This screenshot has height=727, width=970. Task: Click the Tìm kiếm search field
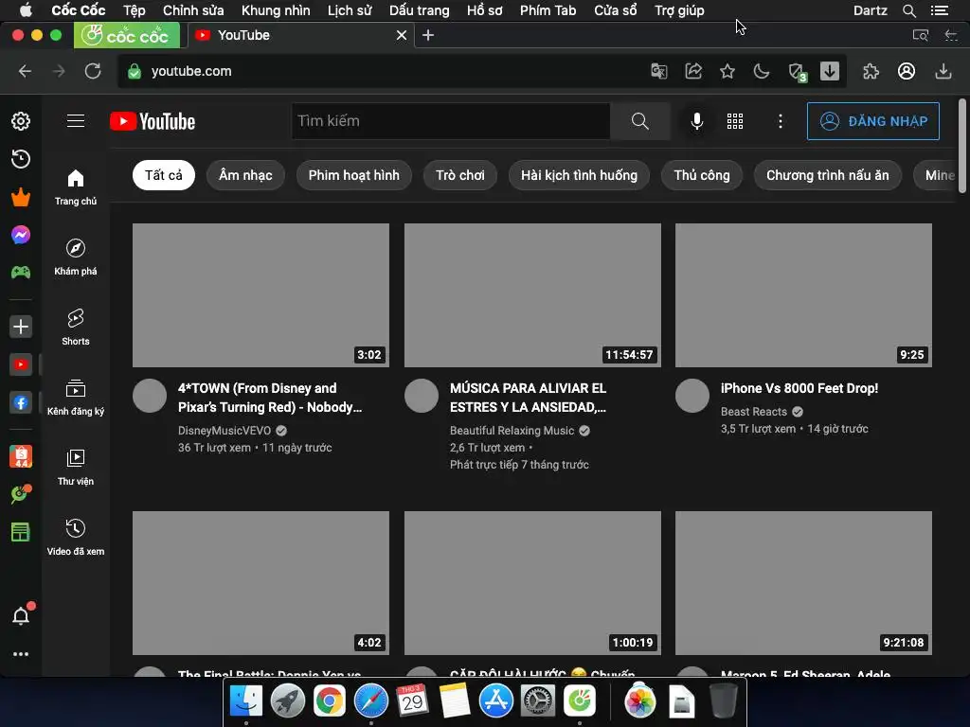451,121
